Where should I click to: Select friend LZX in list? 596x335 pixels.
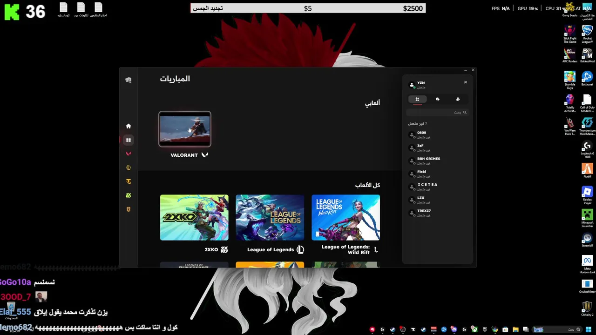437,200
